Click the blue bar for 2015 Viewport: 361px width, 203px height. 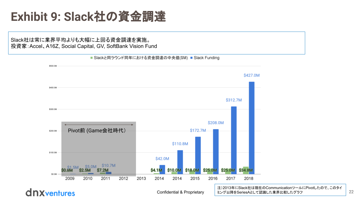(x=198, y=155)
